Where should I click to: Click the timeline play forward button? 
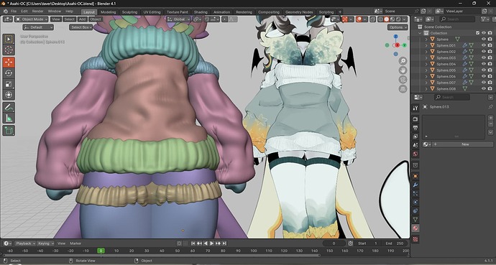pyautogui.click(x=212, y=243)
